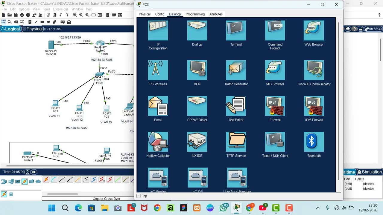Choose Copper Straight-Through cable
Image resolution: width=383 pixels, height=215 pixels.
pos(62,179)
